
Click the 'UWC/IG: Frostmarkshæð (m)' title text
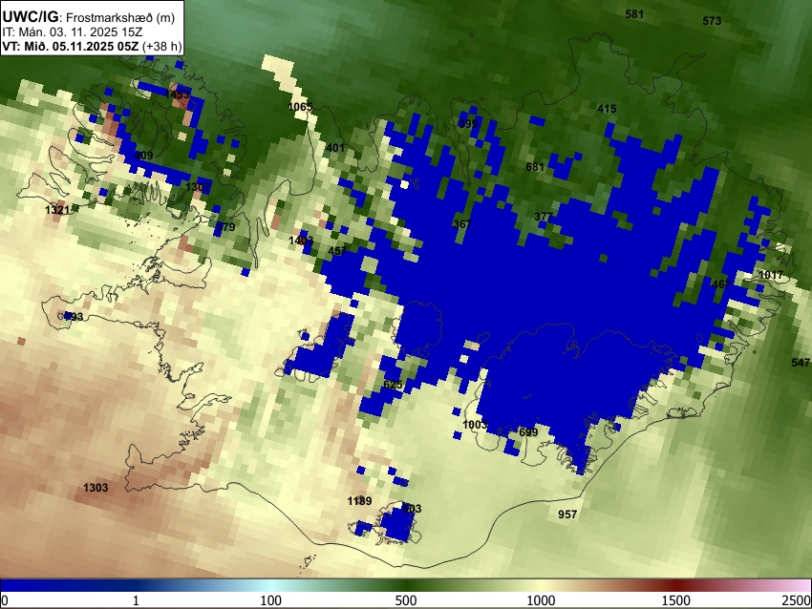point(89,17)
